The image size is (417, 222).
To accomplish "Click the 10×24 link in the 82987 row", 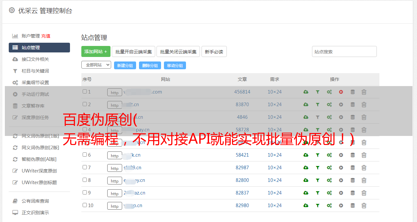I will point(275,168).
